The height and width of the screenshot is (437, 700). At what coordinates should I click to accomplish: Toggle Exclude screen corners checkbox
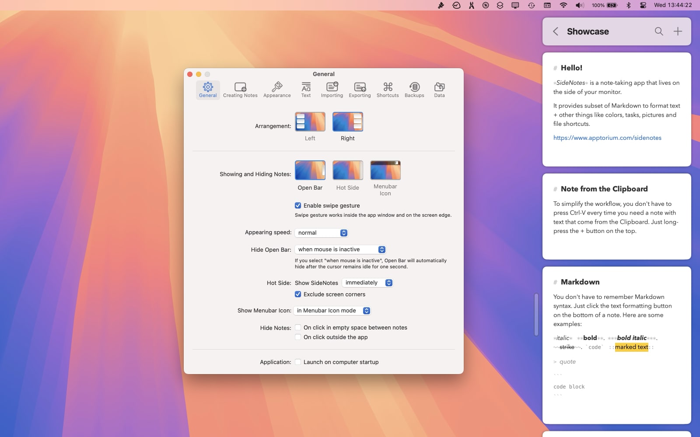coord(298,294)
